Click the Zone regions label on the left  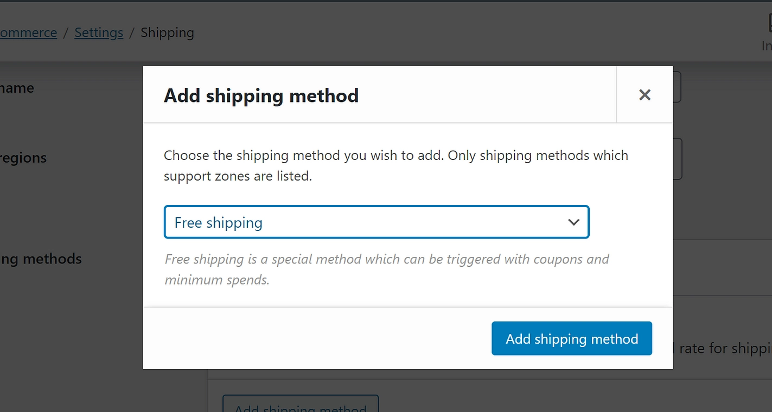pos(23,158)
